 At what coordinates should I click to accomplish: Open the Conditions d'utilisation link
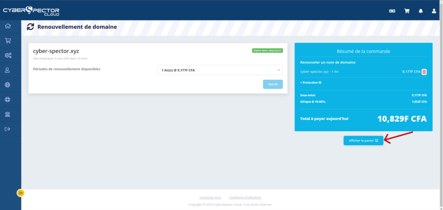[x=245, y=197]
